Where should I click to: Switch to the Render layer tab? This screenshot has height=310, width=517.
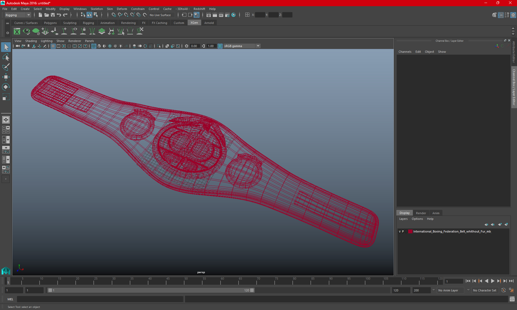point(421,213)
